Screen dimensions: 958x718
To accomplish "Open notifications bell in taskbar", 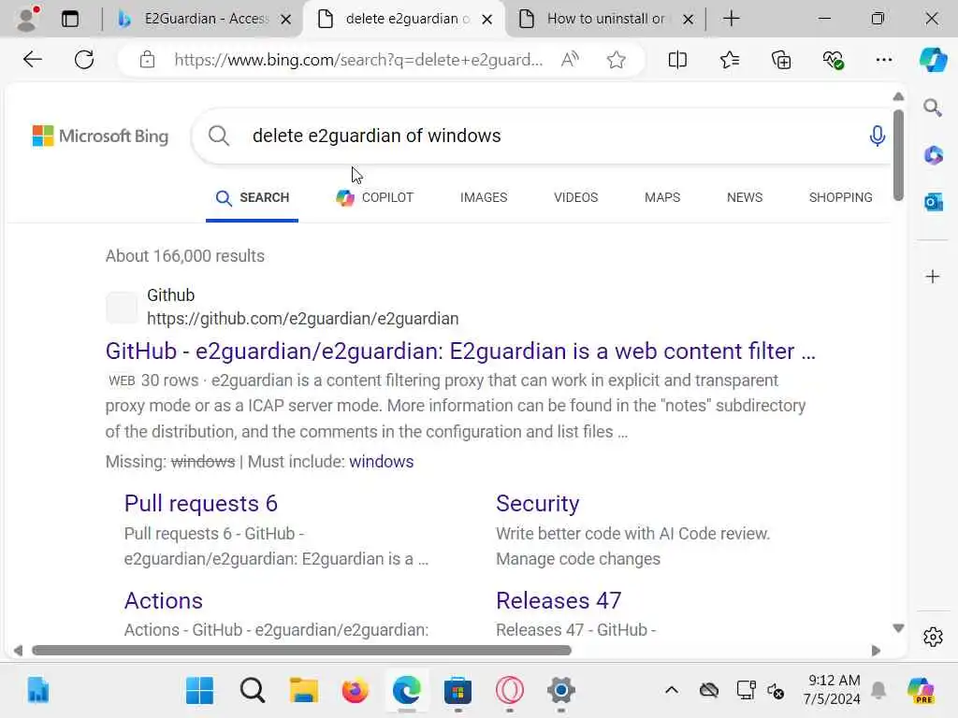I will [x=878, y=691].
